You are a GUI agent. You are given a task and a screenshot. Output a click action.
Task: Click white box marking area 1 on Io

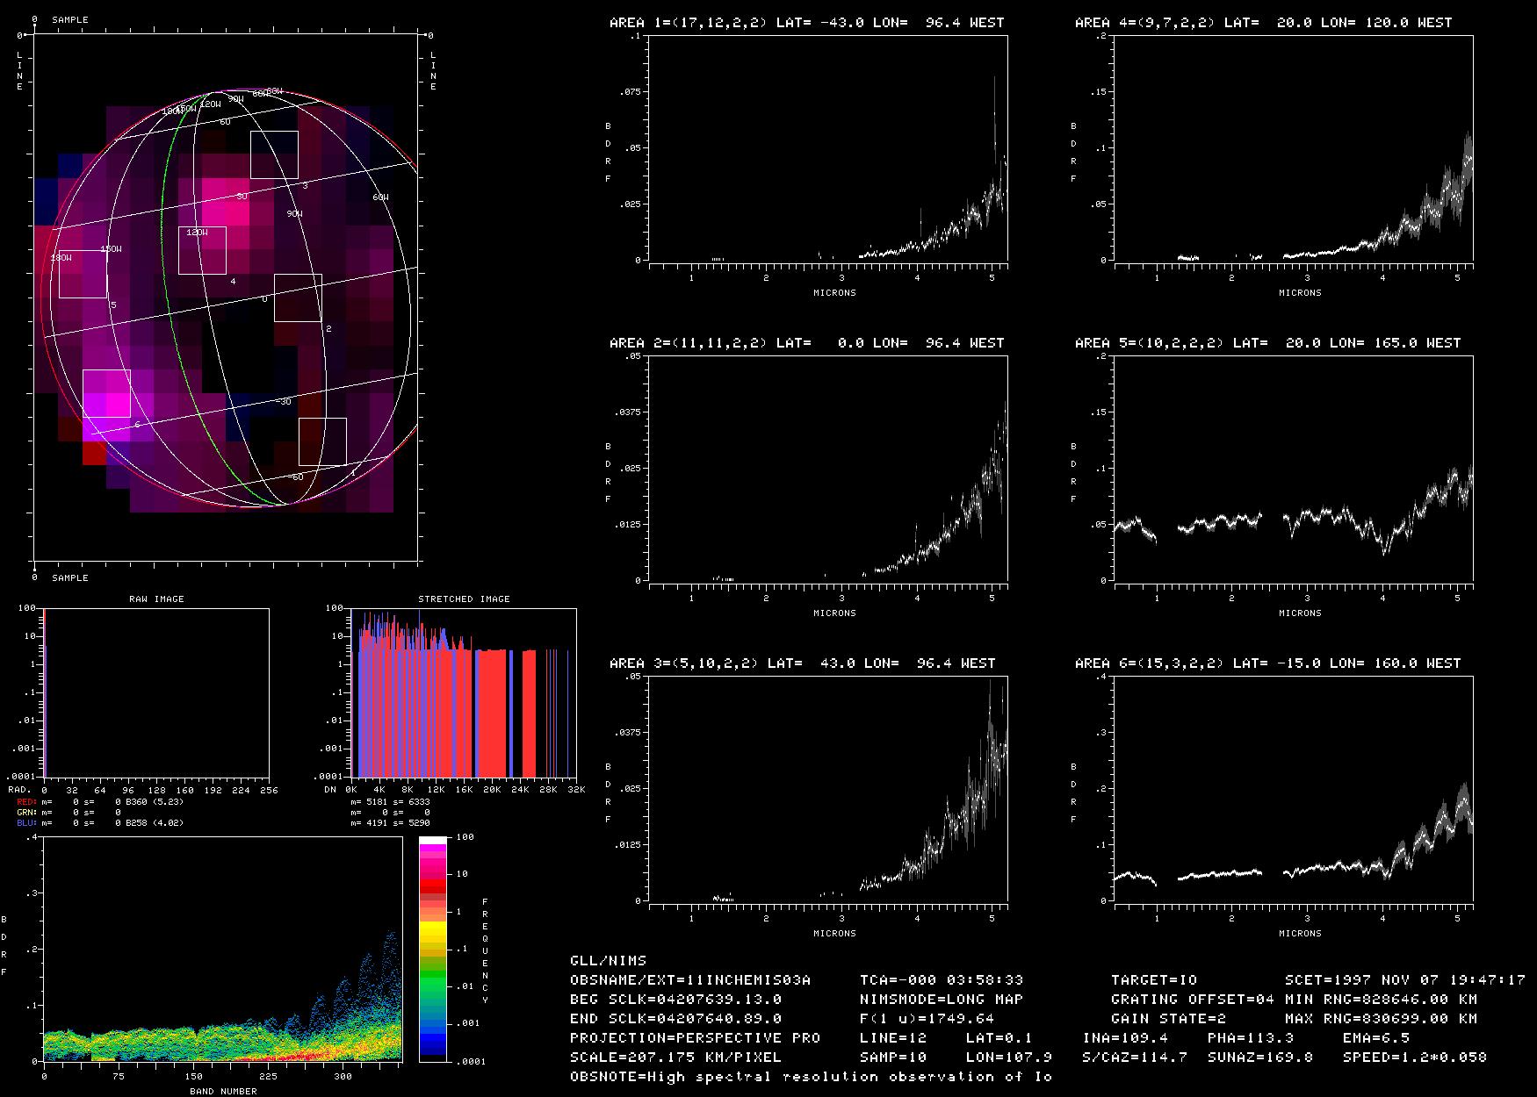322,441
